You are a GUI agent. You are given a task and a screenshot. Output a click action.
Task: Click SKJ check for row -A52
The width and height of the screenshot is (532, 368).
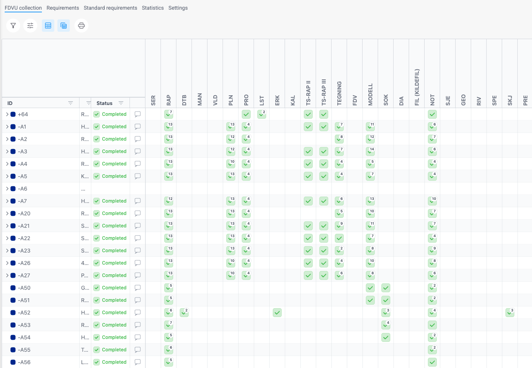coord(510,313)
